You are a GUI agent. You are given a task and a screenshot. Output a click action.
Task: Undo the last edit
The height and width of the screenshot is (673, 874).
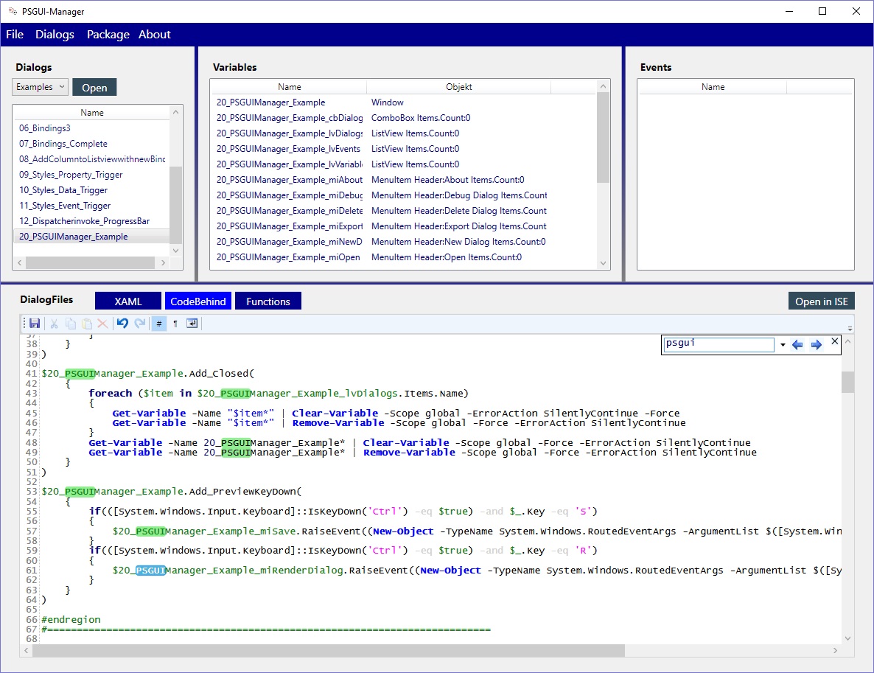click(122, 324)
